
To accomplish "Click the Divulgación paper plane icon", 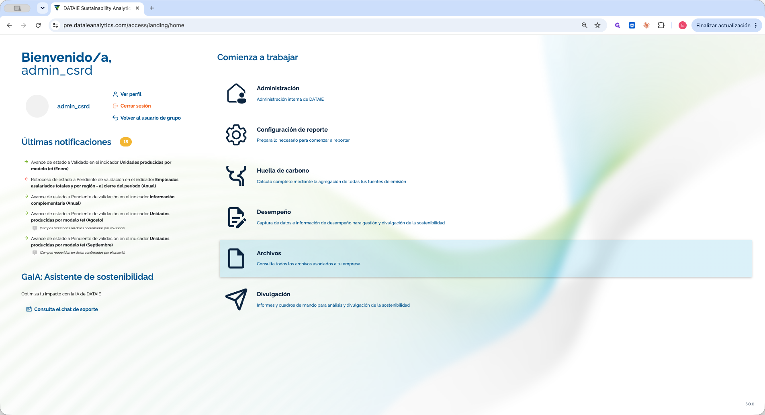I will coord(236,299).
